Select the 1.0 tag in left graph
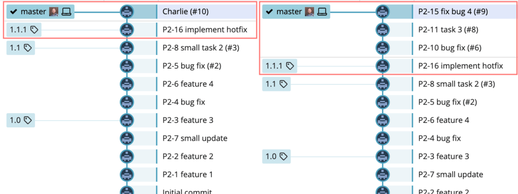518x194 pixels. coord(20,120)
